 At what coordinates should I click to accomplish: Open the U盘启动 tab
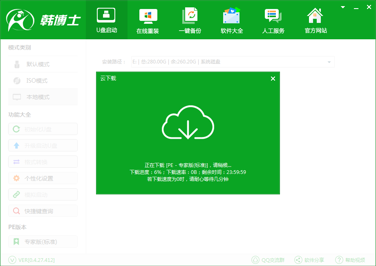(106, 20)
